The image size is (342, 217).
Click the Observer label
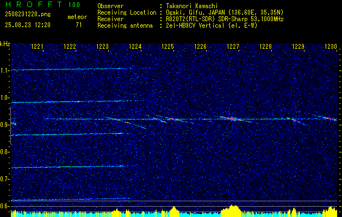pyautogui.click(x=110, y=6)
